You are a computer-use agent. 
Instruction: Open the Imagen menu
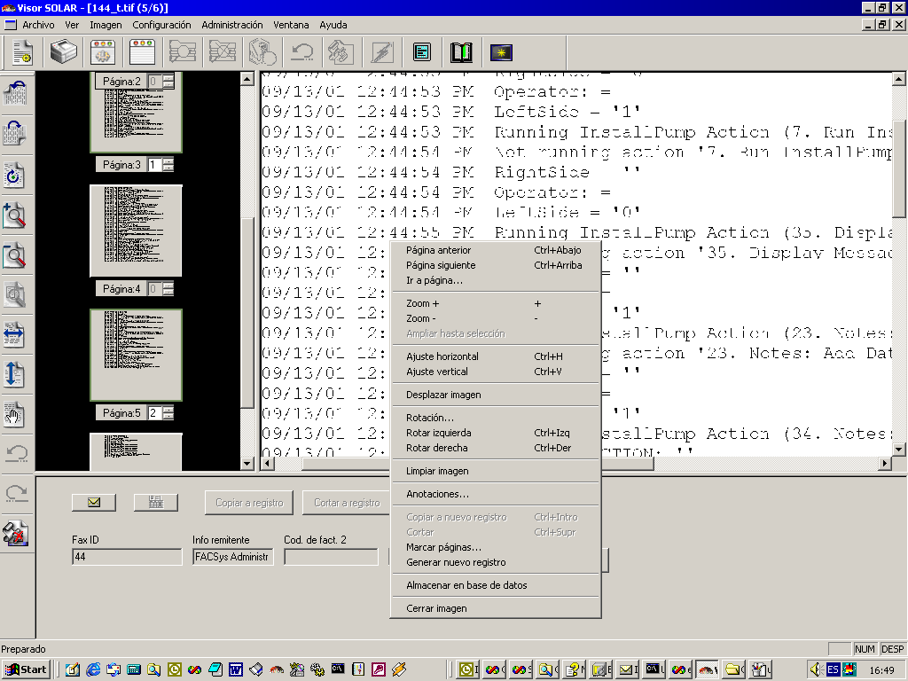coord(106,25)
